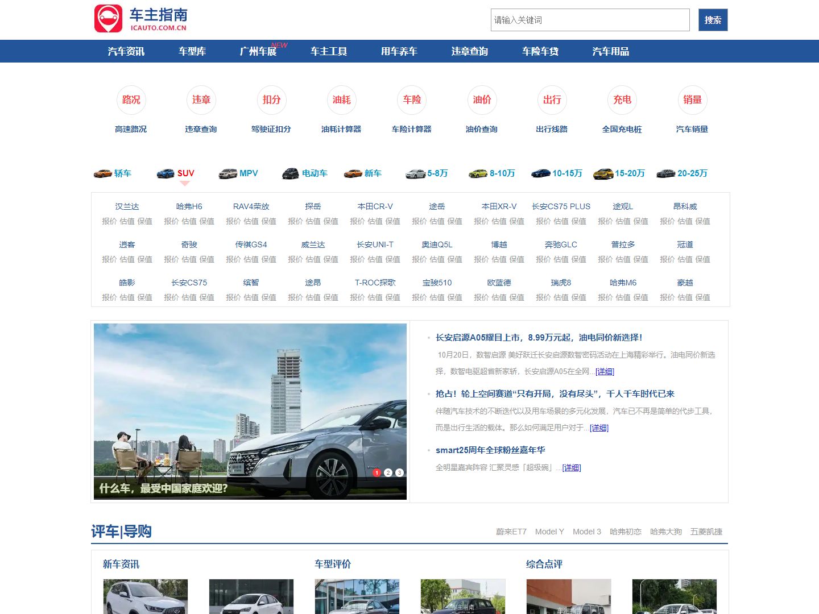
Task: Click the dark blue car icon beside 10-15万
Action: 541,173
